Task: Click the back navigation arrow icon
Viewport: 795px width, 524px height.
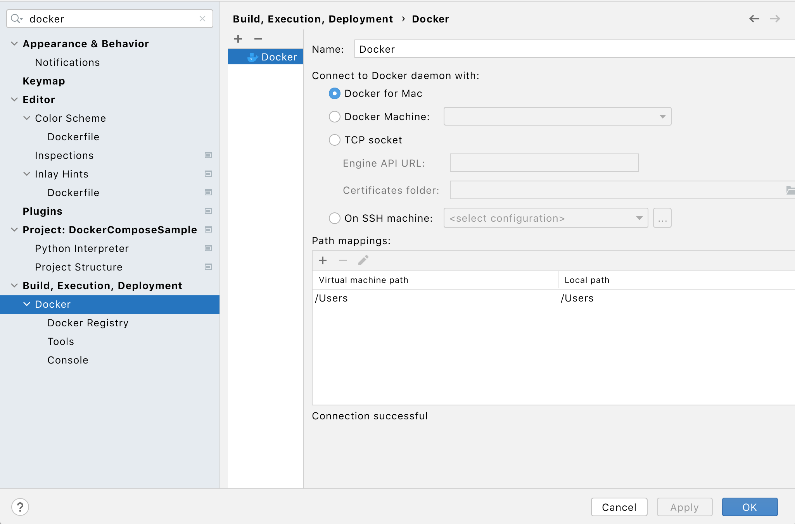Action: [x=754, y=18]
